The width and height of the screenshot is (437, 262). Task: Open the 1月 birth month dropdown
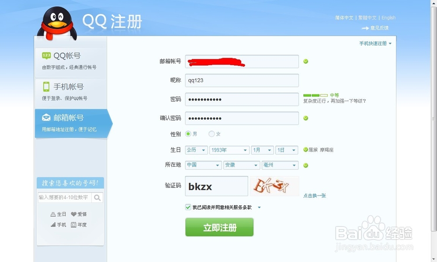262,150
